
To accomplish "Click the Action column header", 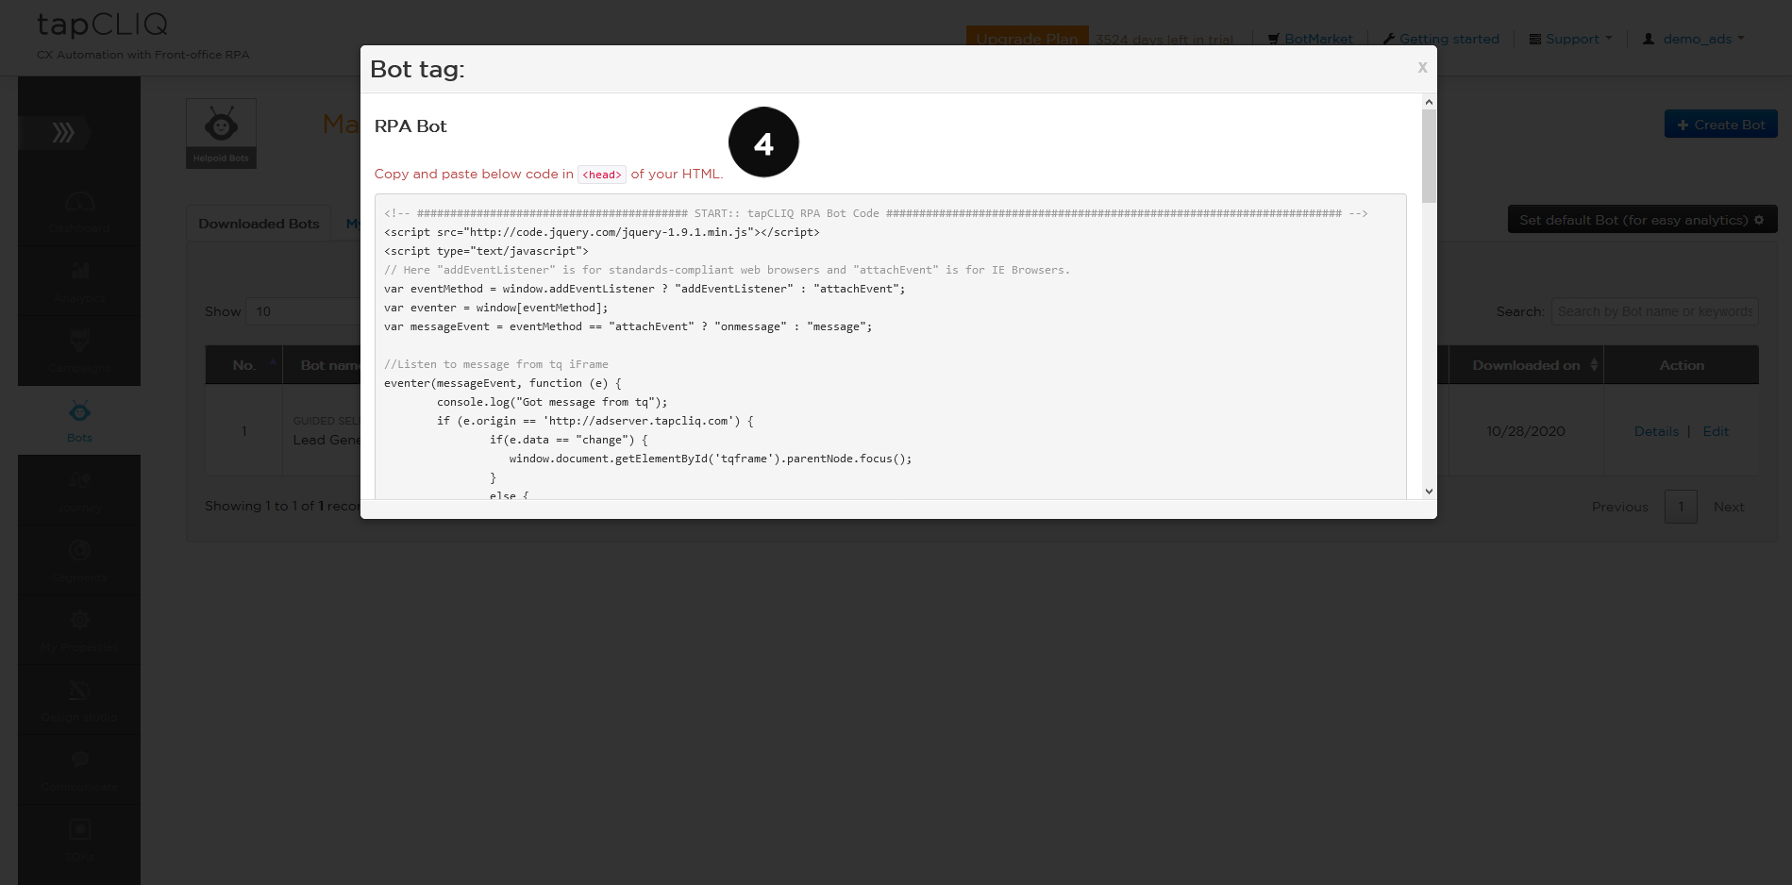I will 1682,365.
